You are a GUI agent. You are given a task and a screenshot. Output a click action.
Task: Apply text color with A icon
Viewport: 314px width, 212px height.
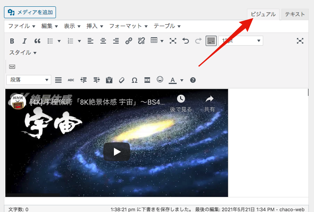pos(173,80)
